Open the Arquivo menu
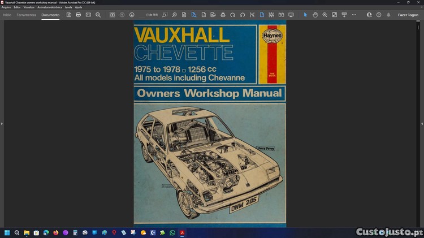 pos(6,7)
